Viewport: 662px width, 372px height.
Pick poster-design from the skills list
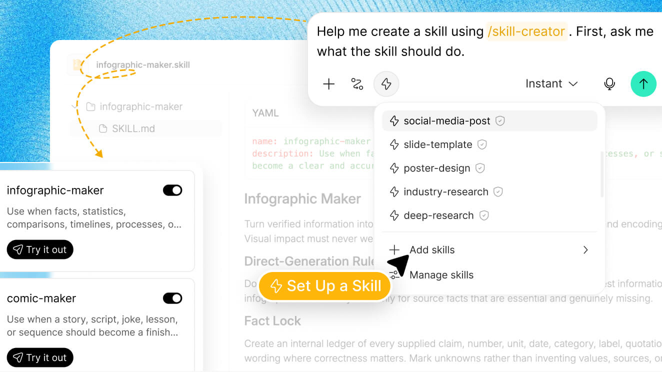tap(489, 168)
